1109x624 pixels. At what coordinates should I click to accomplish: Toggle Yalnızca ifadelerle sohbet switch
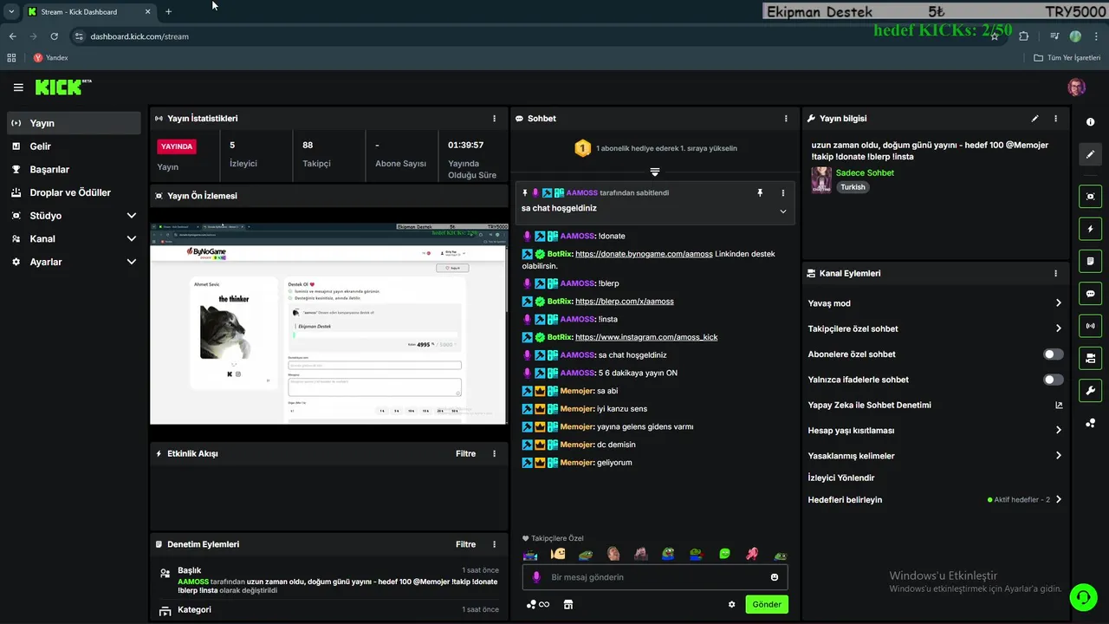point(1053,380)
